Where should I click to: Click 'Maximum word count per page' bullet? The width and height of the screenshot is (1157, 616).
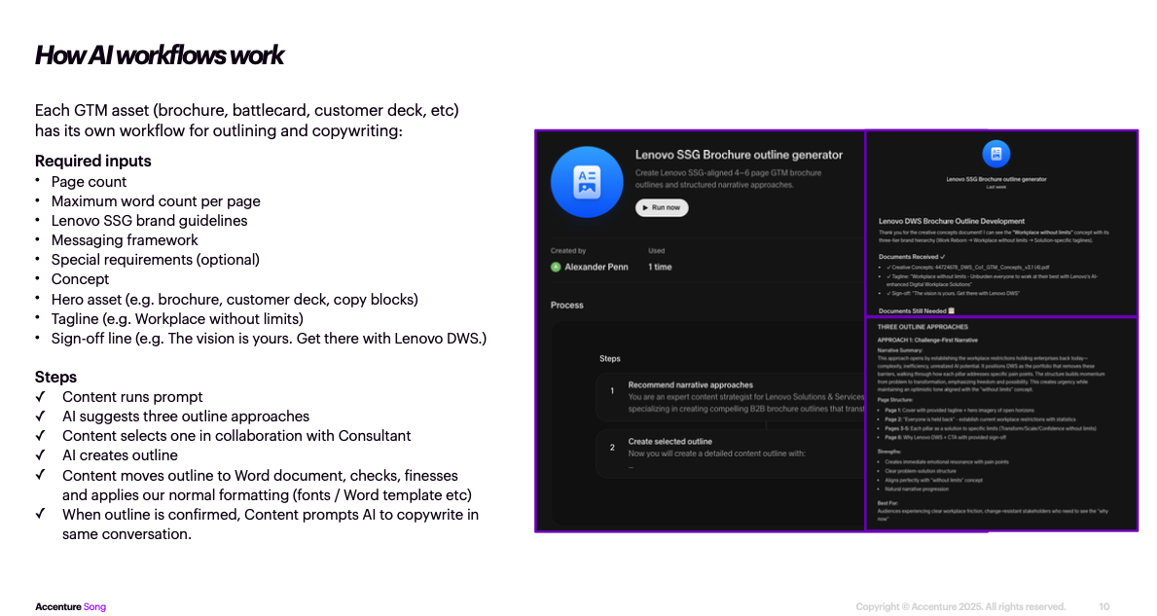156,201
